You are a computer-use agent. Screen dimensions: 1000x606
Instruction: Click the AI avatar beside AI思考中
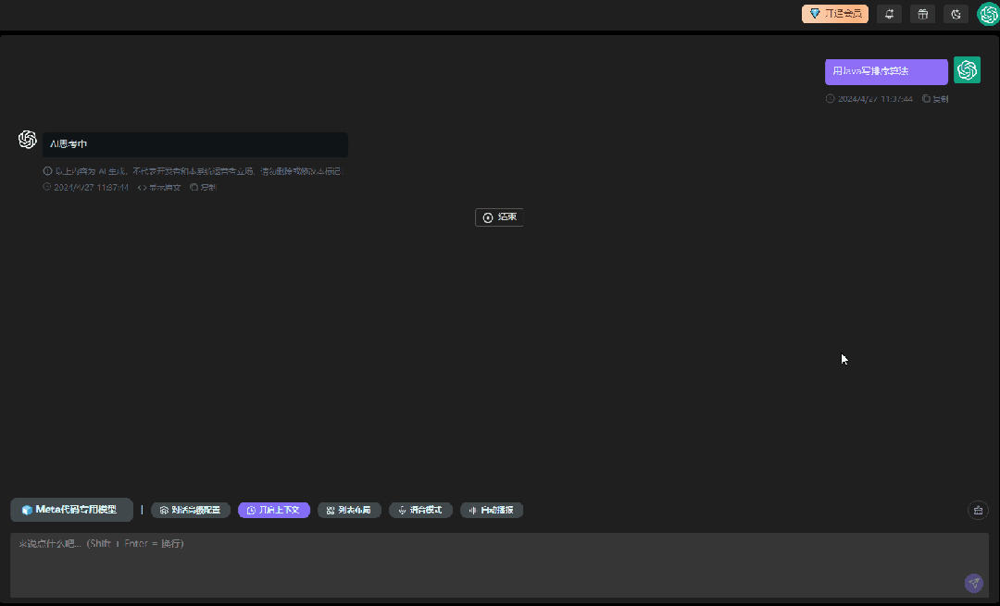[28, 140]
